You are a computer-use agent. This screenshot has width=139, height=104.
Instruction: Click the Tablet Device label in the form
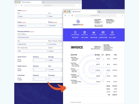22,66
